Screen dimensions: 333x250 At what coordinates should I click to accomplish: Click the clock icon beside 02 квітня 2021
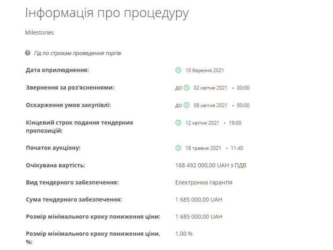click(x=187, y=88)
